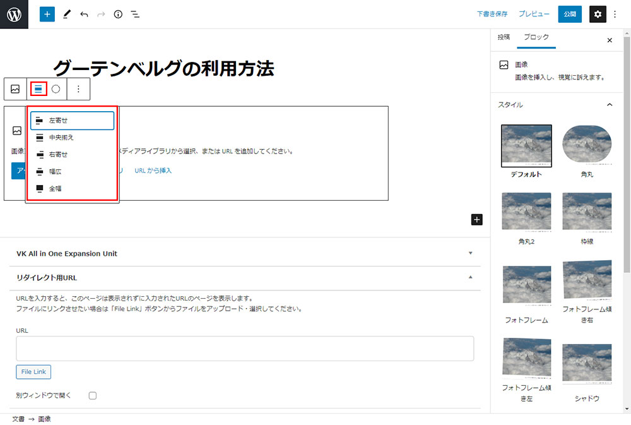Image resolution: width=631 pixels, height=425 pixels.
Task: Collapse the スタイル panel section
Action: pyautogui.click(x=610, y=105)
